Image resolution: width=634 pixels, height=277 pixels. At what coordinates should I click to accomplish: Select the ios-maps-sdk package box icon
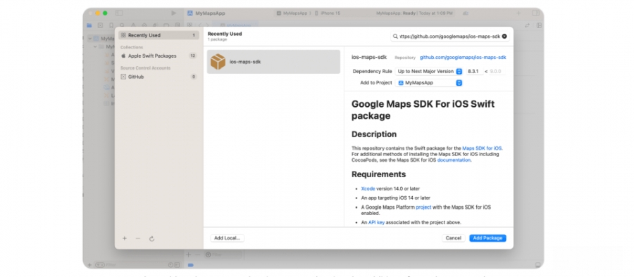218,62
